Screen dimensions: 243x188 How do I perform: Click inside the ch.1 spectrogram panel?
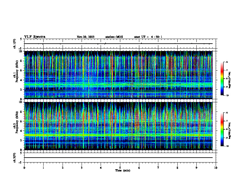click(x=118, y=75)
